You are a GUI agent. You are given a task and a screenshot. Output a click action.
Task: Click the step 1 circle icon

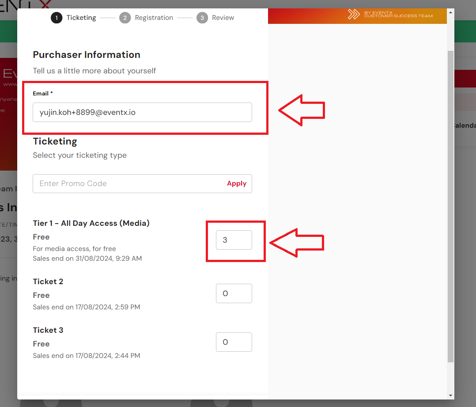57,18
